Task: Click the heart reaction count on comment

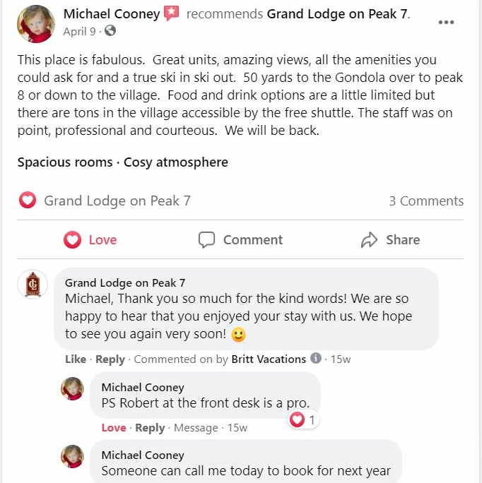Action: 304,419
